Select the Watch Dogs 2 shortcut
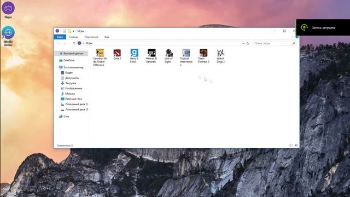The image size is (350, 197). click(x=220, y=56)
